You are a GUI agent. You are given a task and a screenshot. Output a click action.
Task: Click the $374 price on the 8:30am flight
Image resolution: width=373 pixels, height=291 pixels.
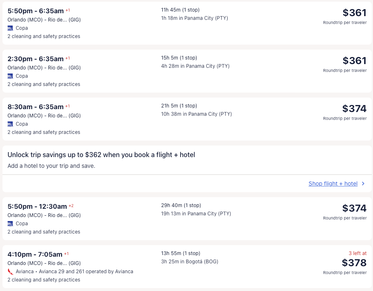click(354, 109)
